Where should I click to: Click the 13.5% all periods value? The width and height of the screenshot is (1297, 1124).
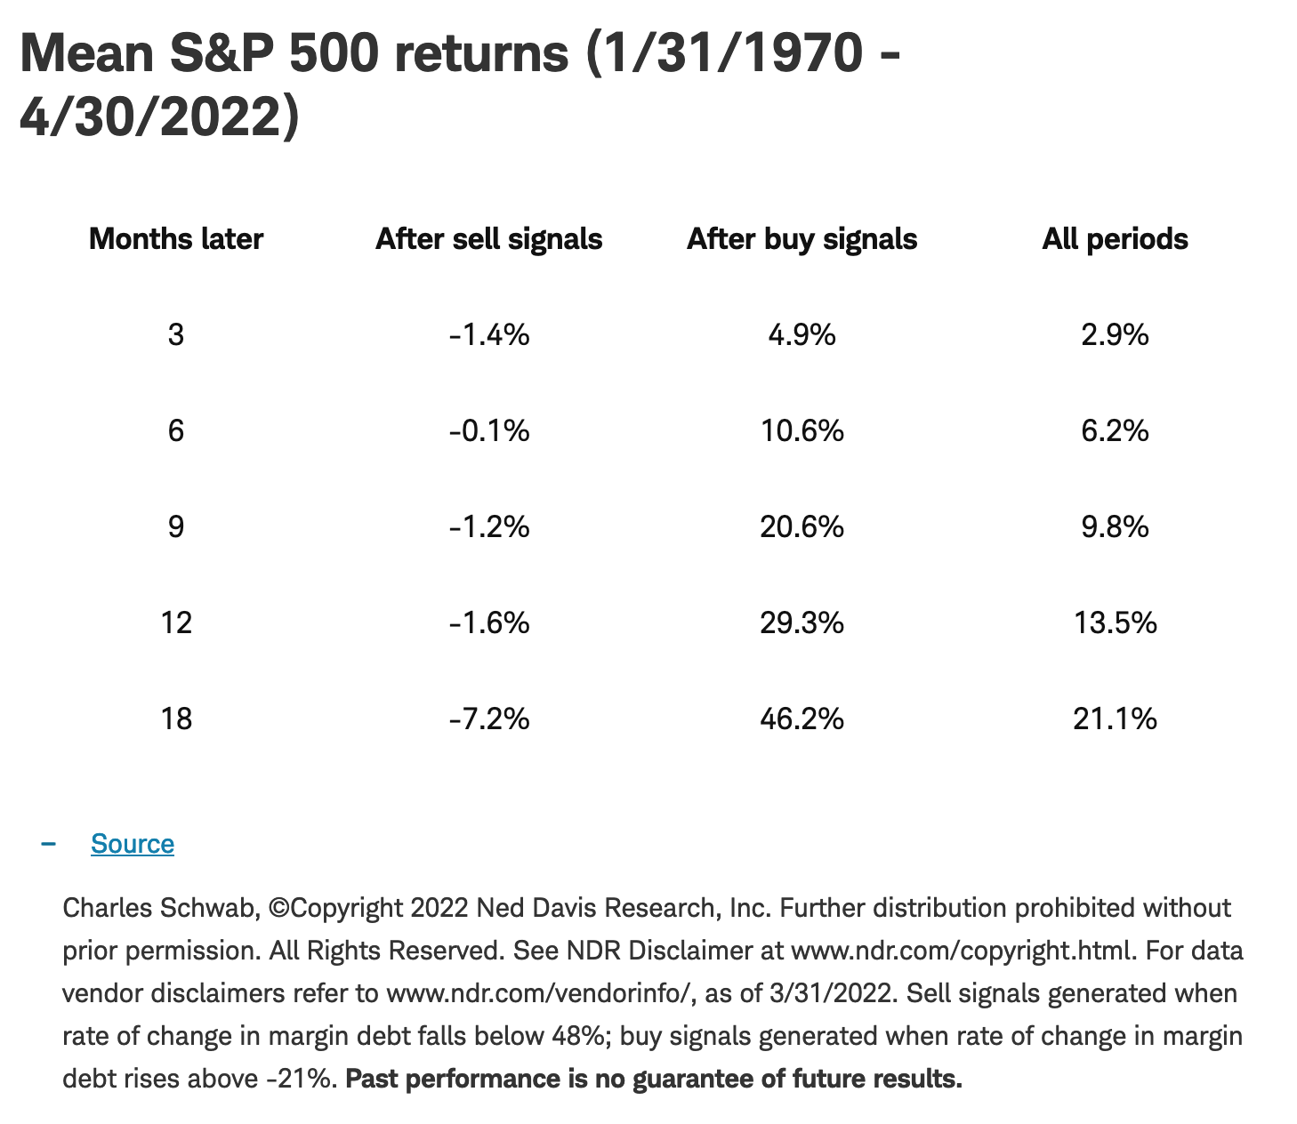coord(1115,622)
